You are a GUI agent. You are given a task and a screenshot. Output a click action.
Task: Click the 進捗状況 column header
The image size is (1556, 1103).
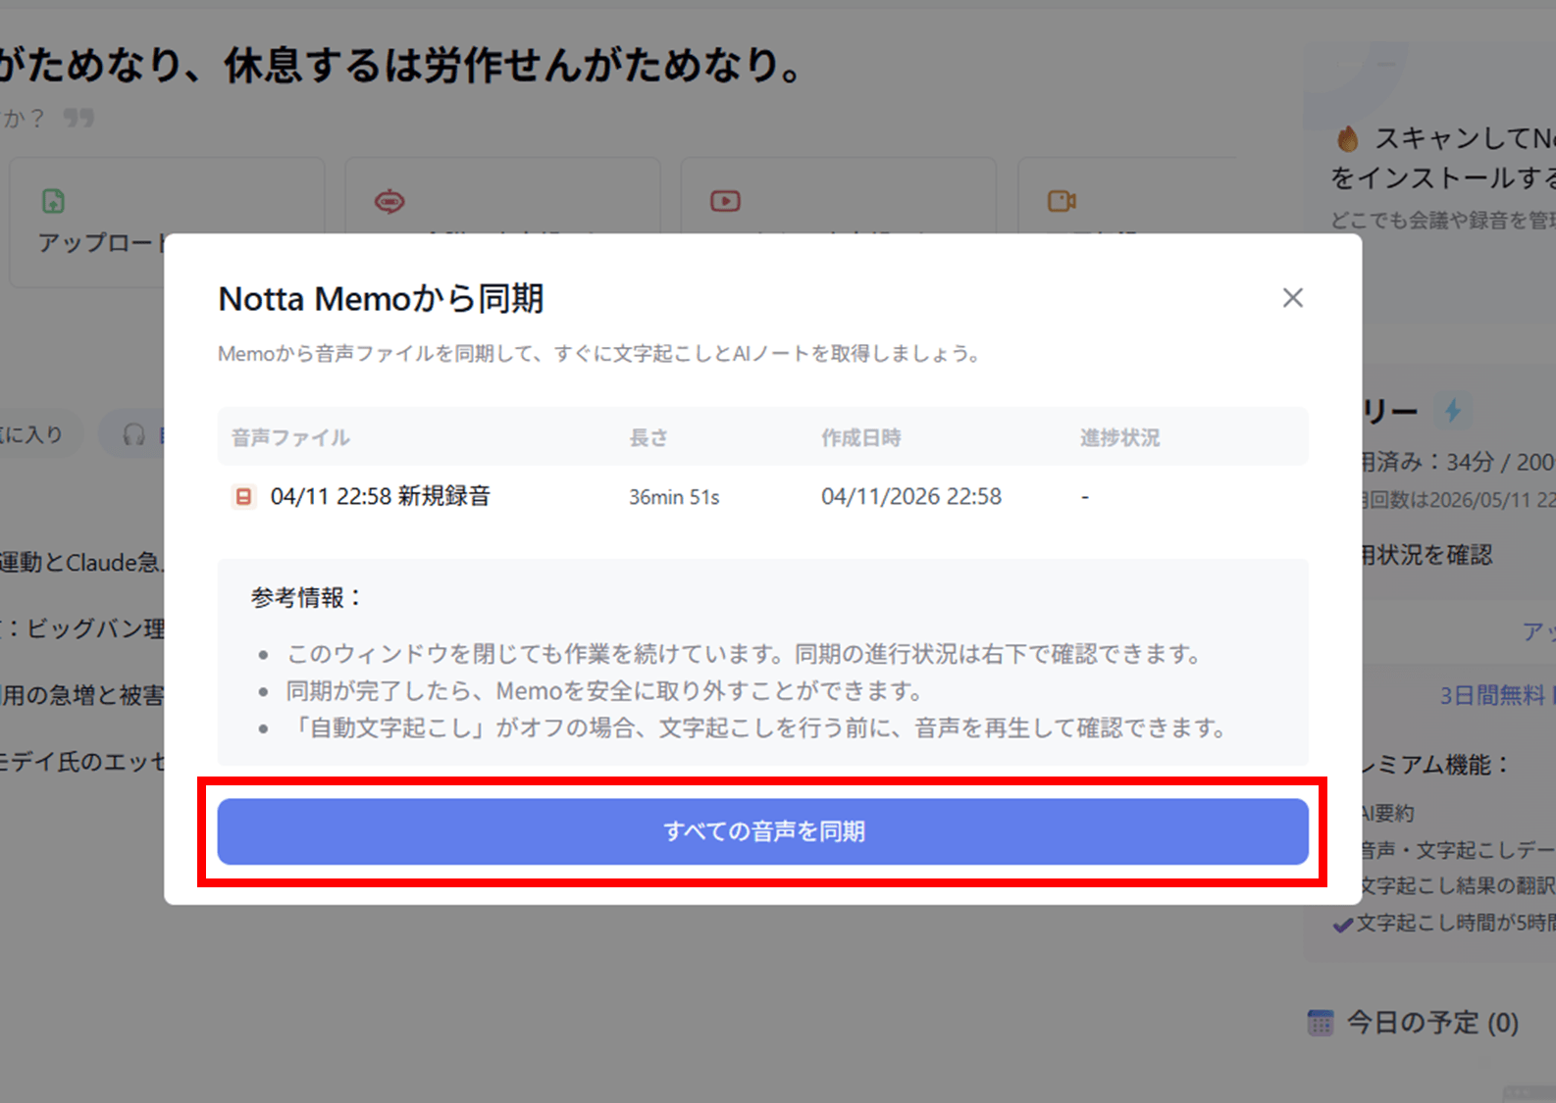(1119, 437)
